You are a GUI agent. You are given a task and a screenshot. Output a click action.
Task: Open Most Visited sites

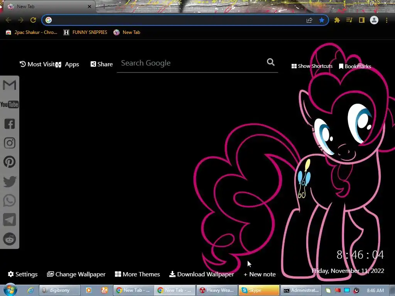38,64
